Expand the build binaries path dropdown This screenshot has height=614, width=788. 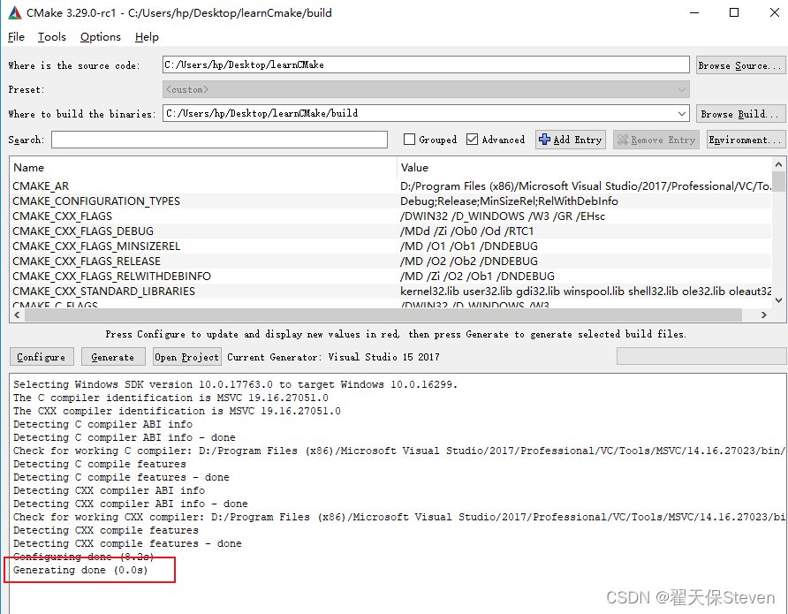click(681, 114)
